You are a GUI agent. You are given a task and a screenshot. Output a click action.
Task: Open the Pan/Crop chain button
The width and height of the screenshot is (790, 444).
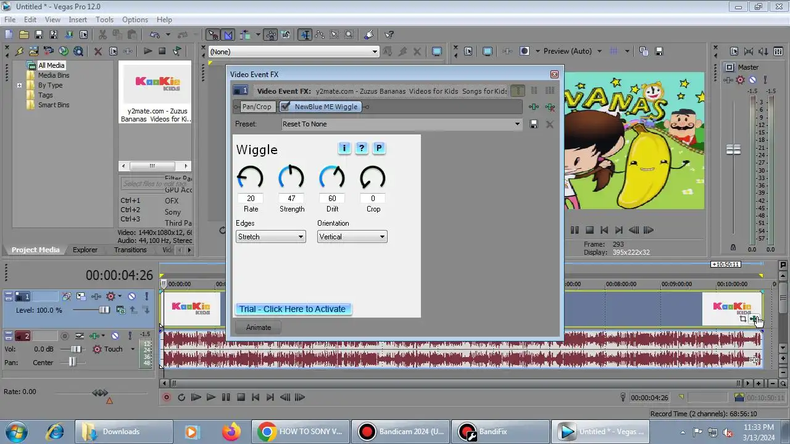pos(257,107)
